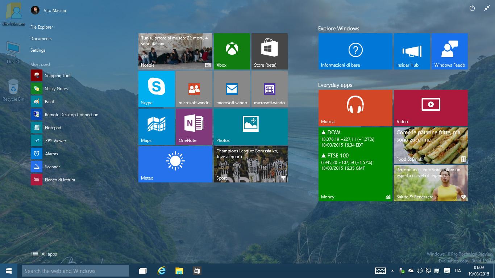Click the OneDrive cloud tray icon
This screenshot has width=495, height=278.
(x=411, y=271)
